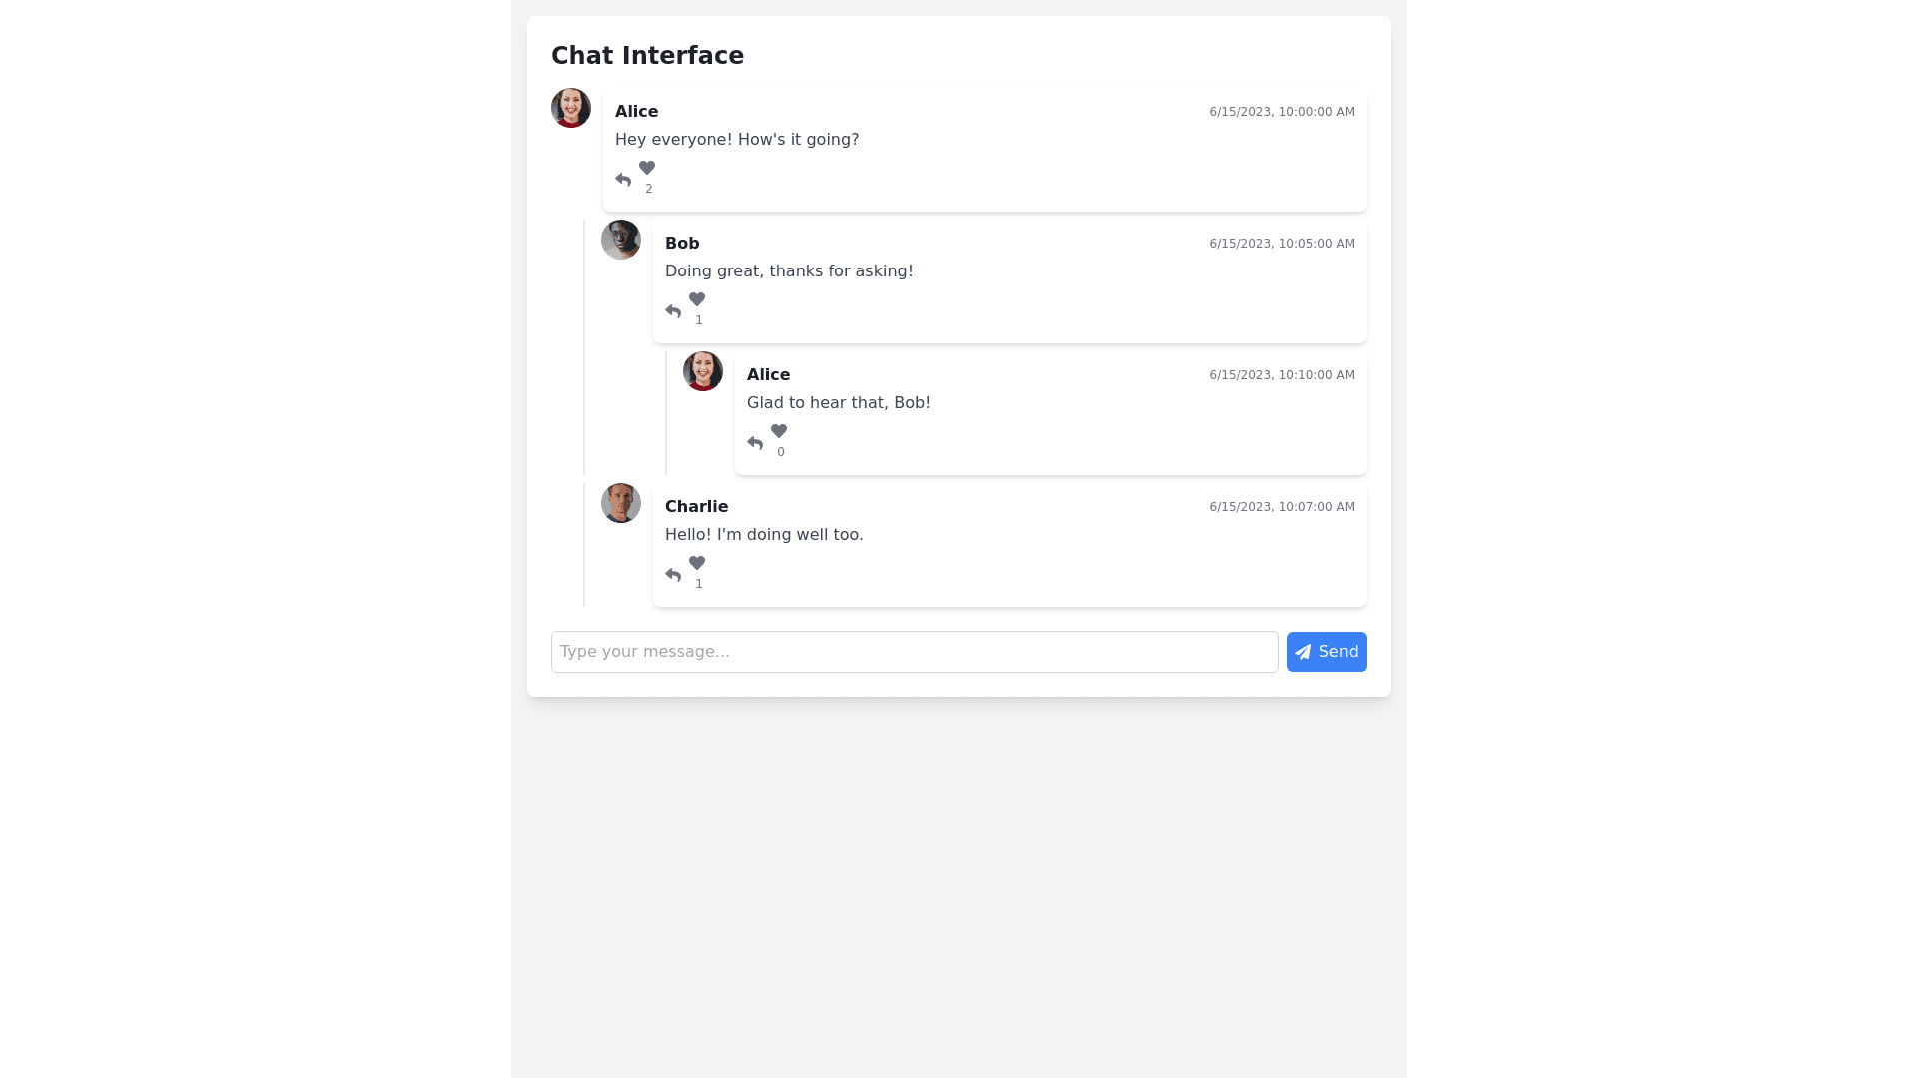1918x1078 pixels.
Task: Click Alice's avatar on nested reply
Action: (703, 371)
